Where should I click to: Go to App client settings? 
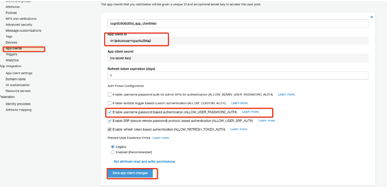(19, 73)
